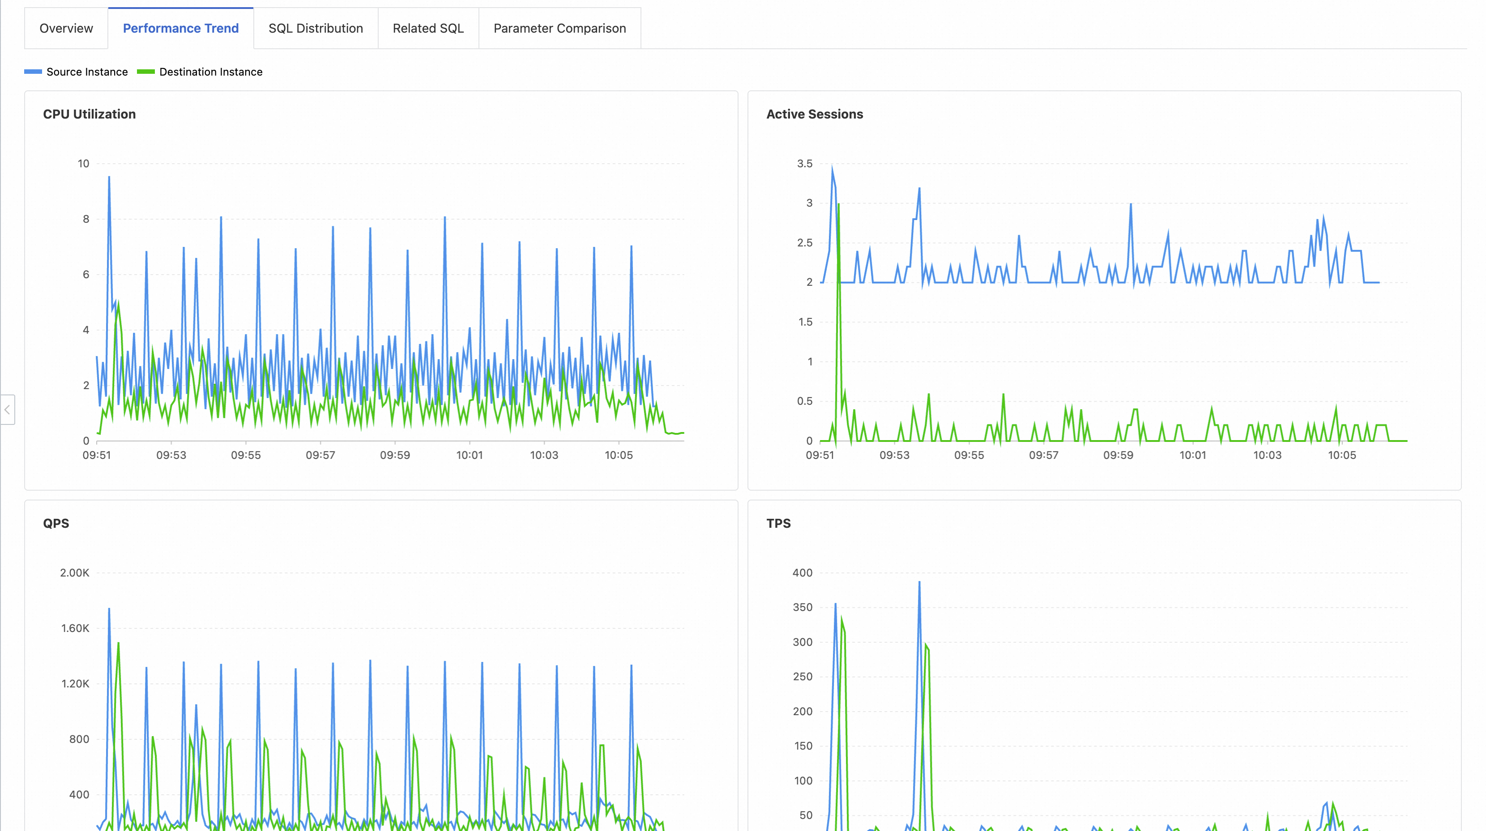Toggle Source Instance legend series
The image size is (1486, 831).
[x=86, y=72]
